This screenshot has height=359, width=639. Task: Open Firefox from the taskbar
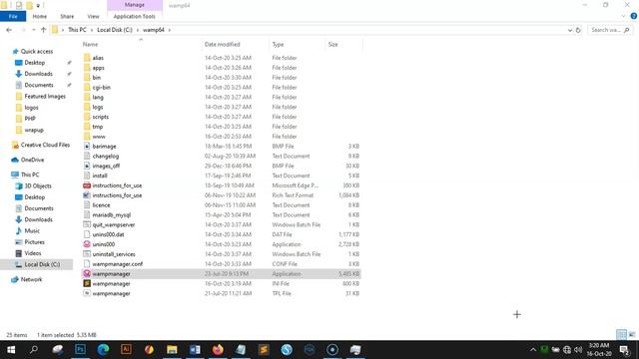(218, 350)
